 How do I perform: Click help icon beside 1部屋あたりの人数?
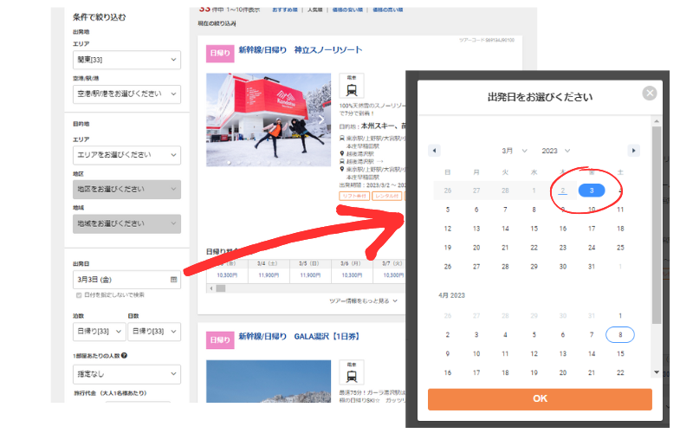click(124, 355)
